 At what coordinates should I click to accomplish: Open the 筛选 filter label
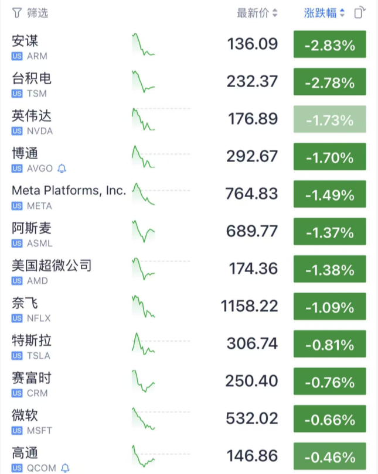[37, 13]
